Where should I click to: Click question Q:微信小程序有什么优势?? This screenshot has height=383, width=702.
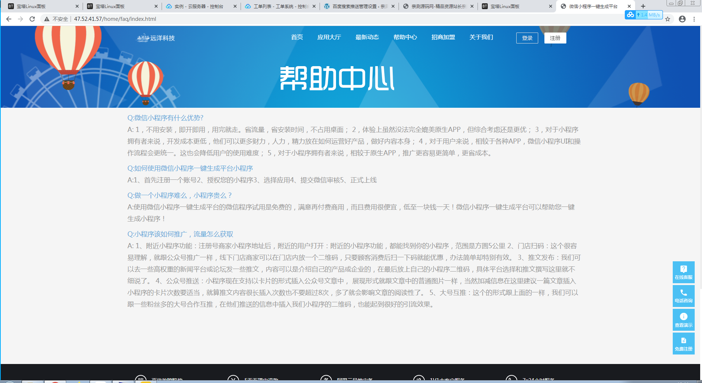165,118
